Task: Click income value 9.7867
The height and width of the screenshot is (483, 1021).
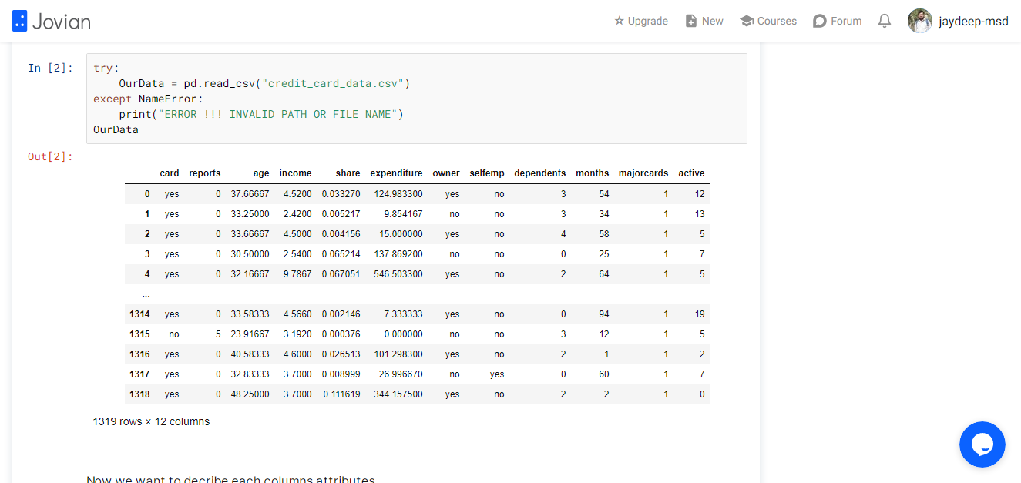Action: pos(296,274)
